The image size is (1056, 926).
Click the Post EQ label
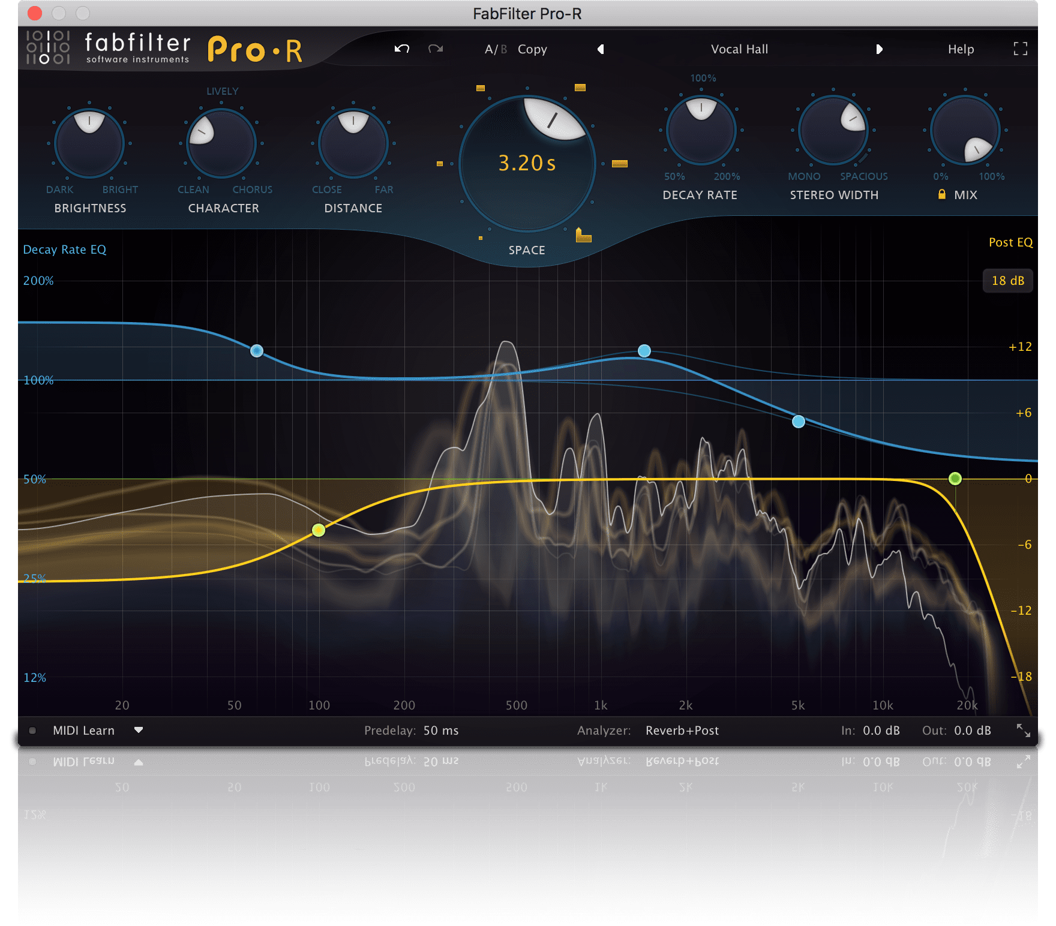[x=1010, y=242]
